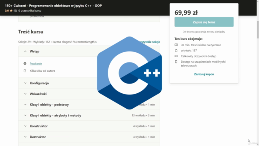Open the Powitanie lecture link
259x146 pixels.
36,64
